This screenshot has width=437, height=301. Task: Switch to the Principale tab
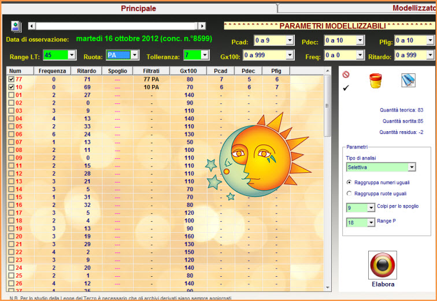coord(138,8)
